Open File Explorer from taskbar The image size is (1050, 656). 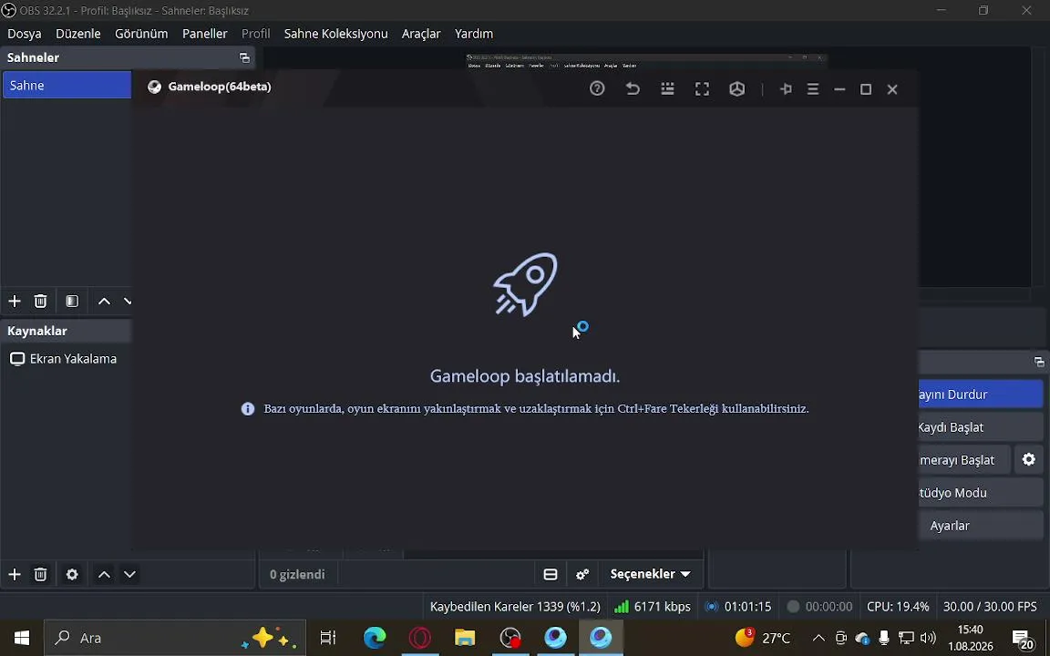tap(465, 638)
